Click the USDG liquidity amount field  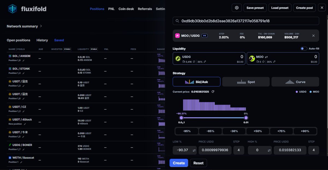209,58
